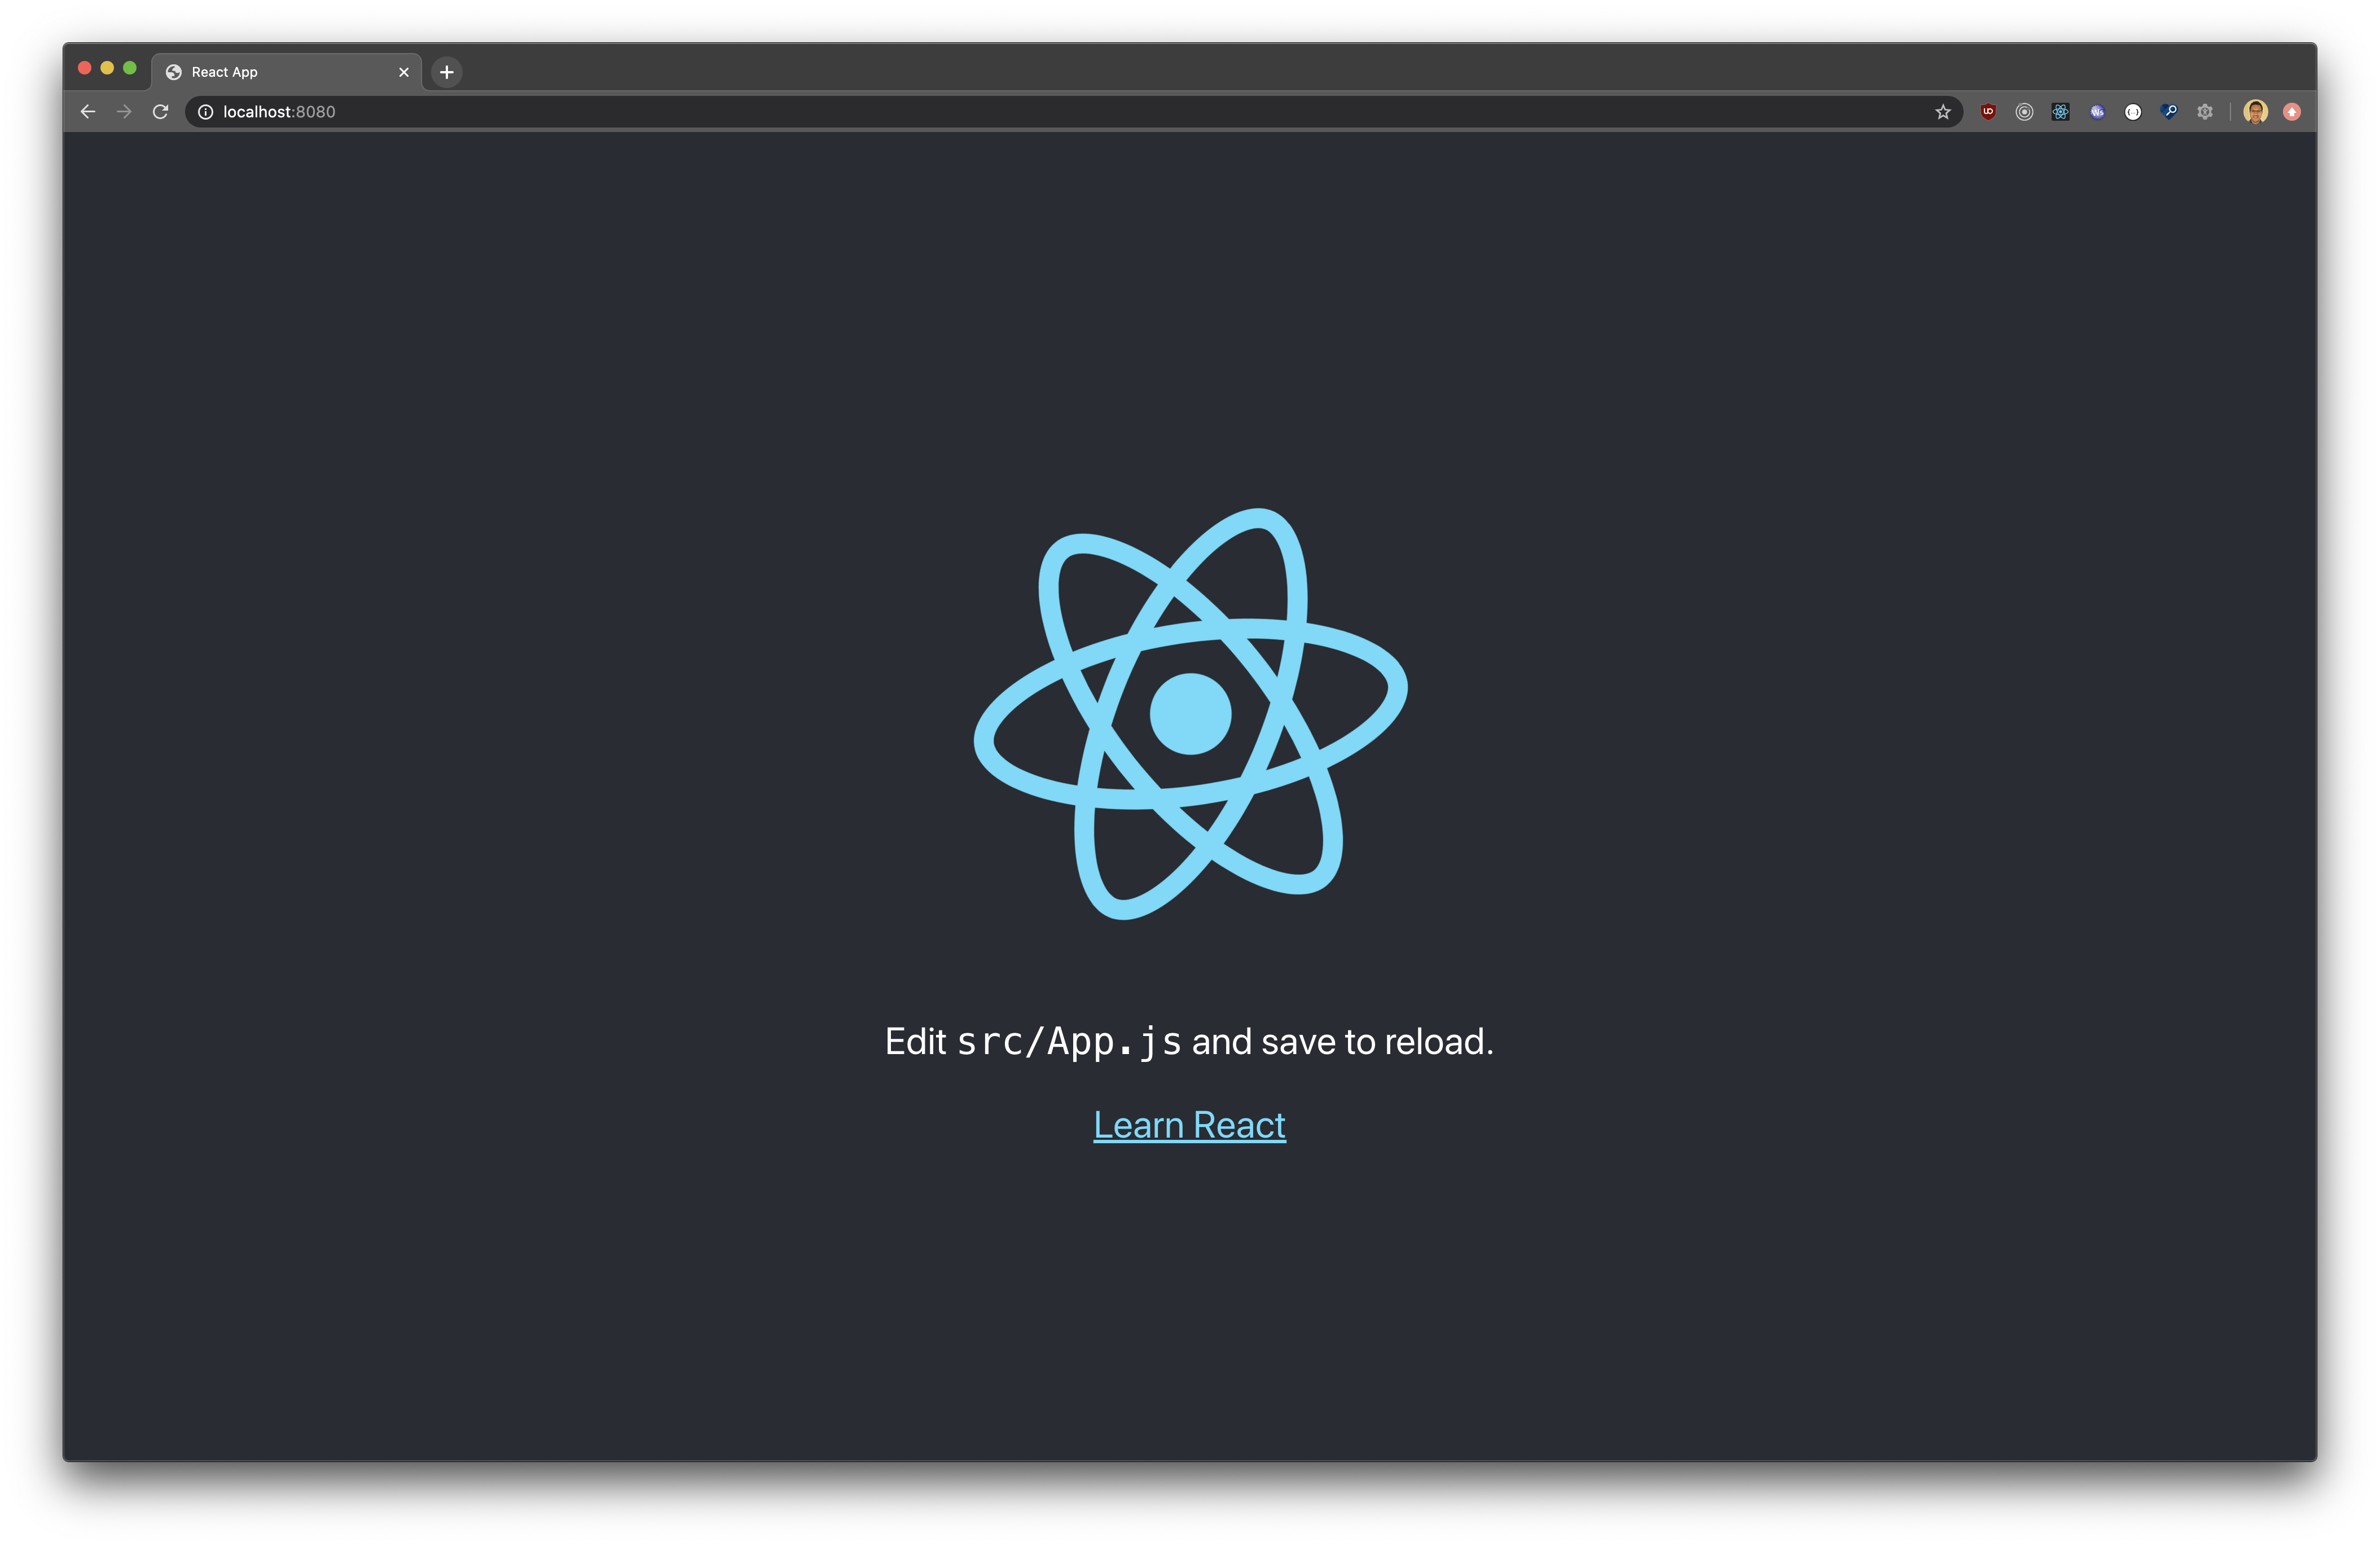This screenshot has height=1545, width=2380.
Task: Go forward to the next page
Action: [124, 112]
